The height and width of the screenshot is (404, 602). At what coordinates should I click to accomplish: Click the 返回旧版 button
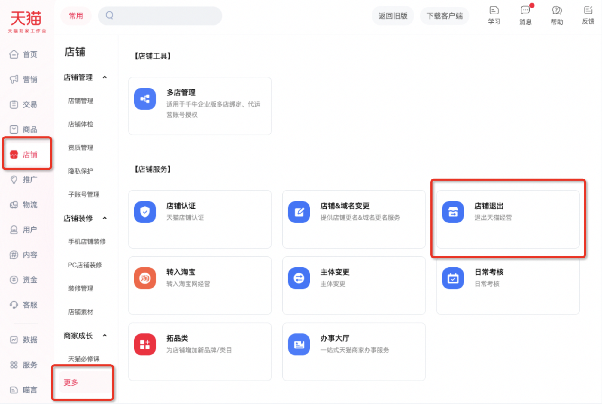[x=393, y=16]
